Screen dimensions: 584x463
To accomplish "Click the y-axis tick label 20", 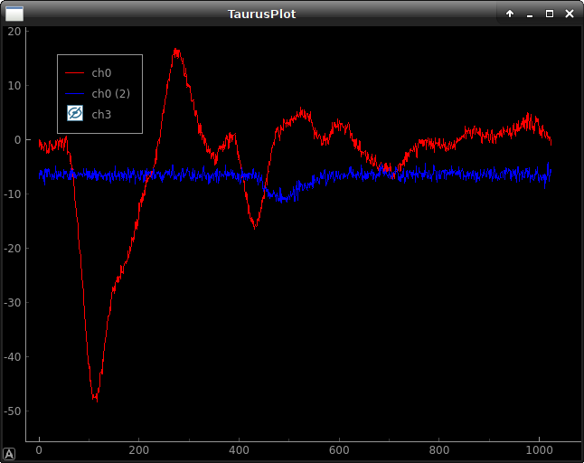I will 14,31.
